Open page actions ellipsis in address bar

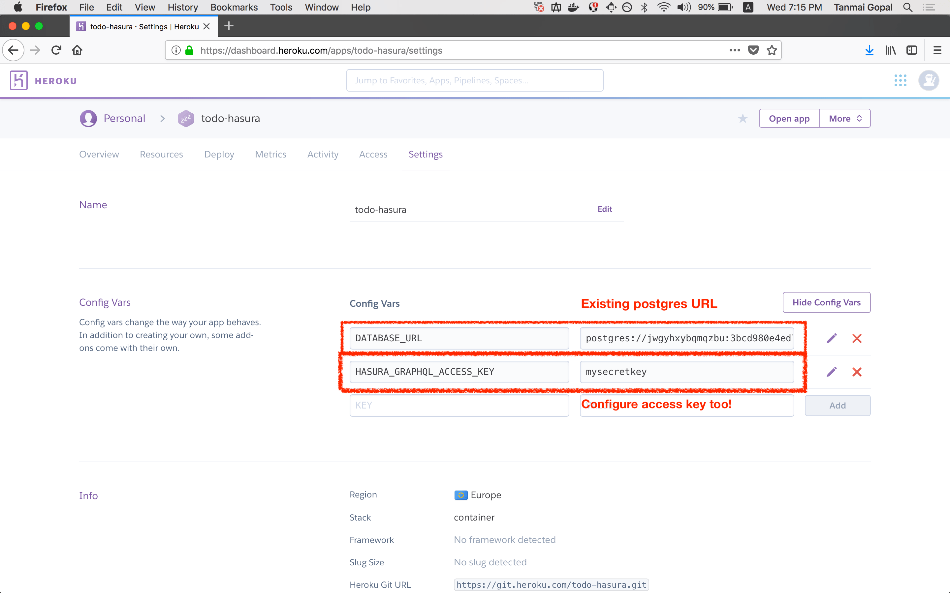point(735,50)
